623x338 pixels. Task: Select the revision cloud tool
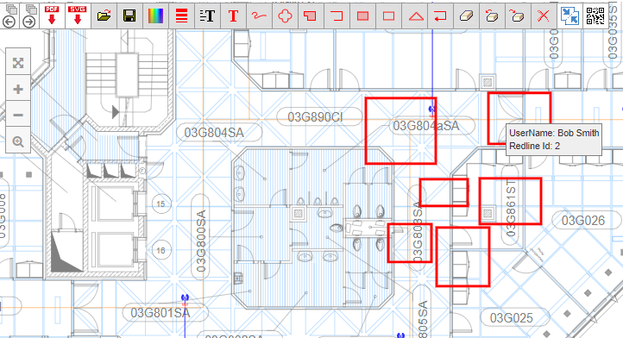pos(285,16)
